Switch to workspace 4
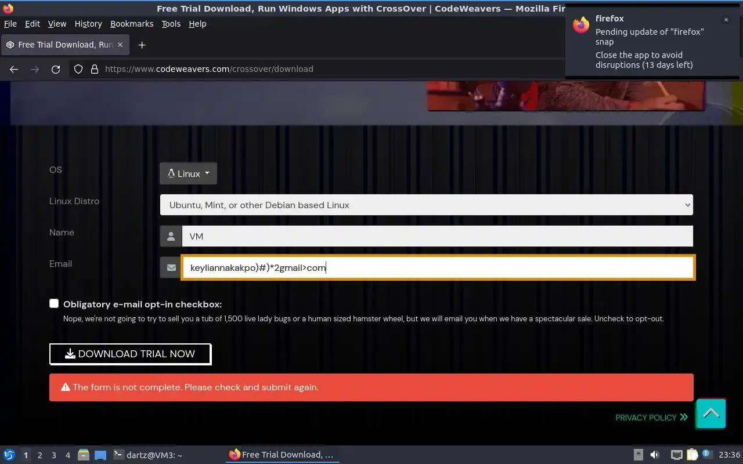The image size is (743, 464). [x=67, y=455]
